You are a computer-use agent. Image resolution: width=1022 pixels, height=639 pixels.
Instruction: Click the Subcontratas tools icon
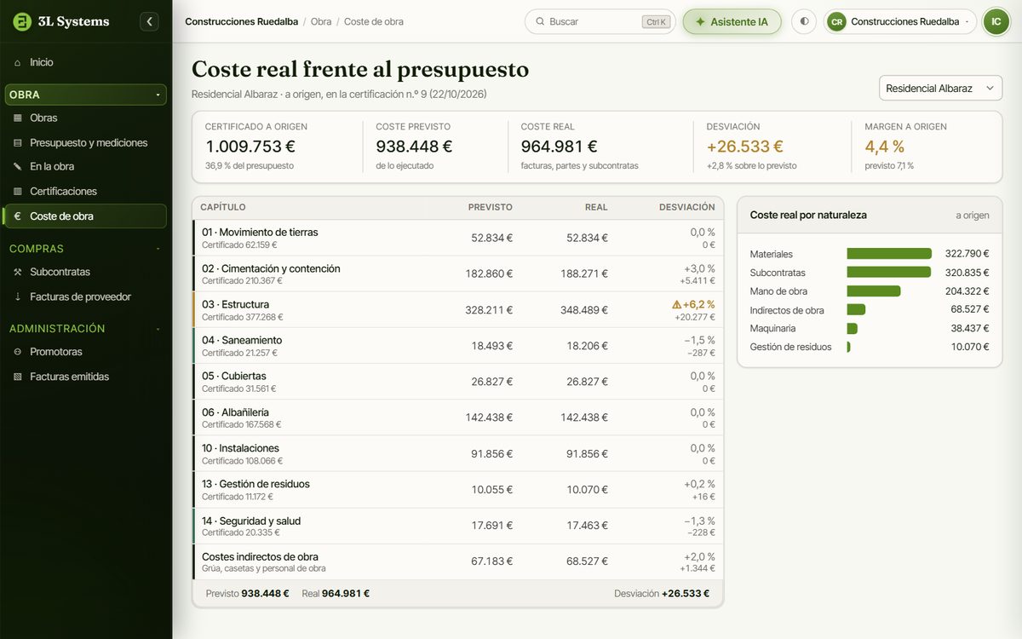point(18,272)
